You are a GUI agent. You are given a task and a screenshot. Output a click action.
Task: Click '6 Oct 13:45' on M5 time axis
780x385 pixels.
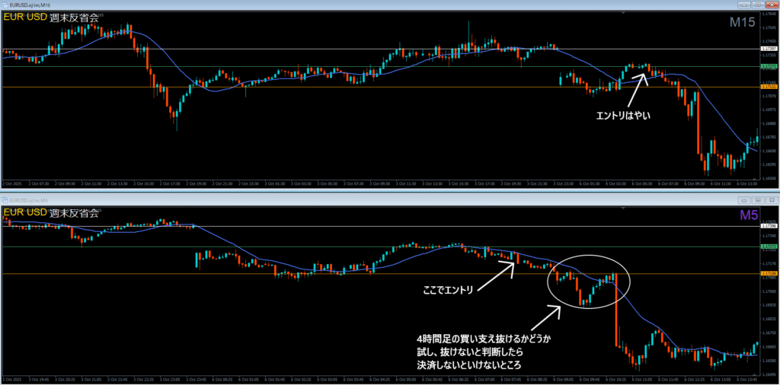(748, 381)
